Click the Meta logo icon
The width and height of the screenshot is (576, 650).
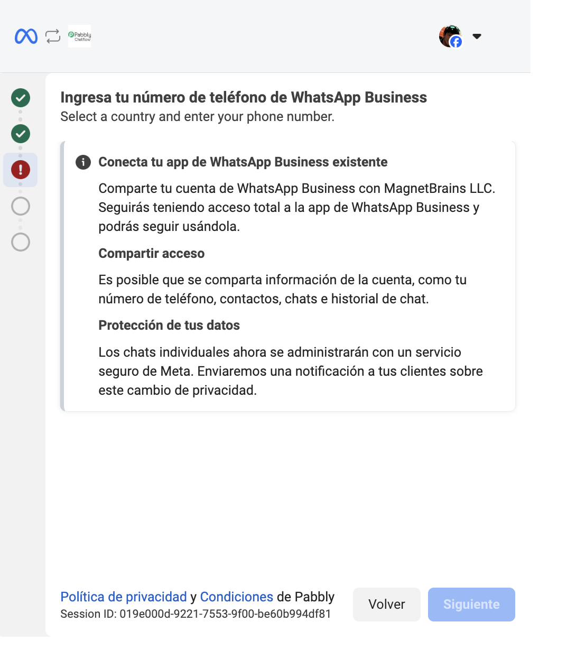(26, 36)
